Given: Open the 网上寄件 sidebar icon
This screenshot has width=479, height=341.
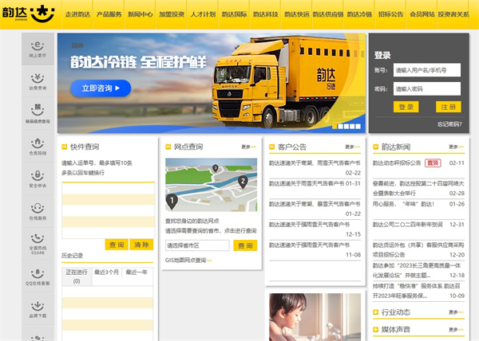Looking at the screenshot, I should point(38,49).
